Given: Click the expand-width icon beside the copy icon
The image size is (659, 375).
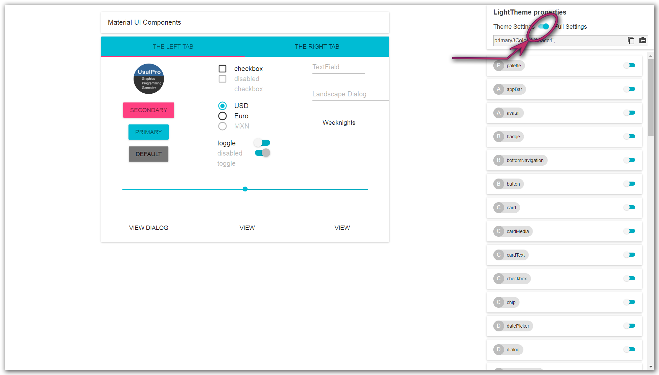Looking at the screenshot, I should 643,41.
